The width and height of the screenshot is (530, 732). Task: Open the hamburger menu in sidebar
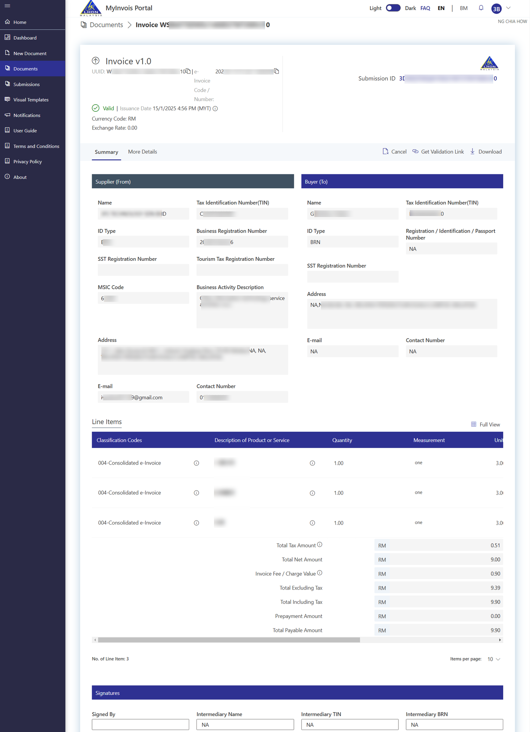point(7,6)
